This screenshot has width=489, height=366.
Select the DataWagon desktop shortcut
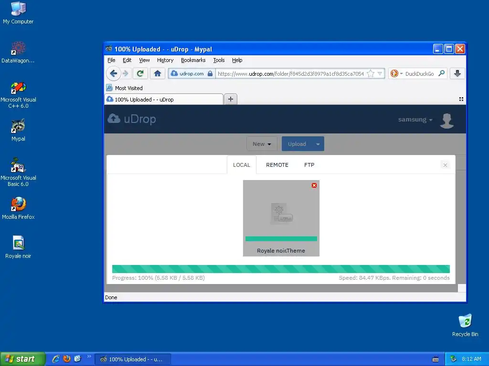(x=18, y=52)
